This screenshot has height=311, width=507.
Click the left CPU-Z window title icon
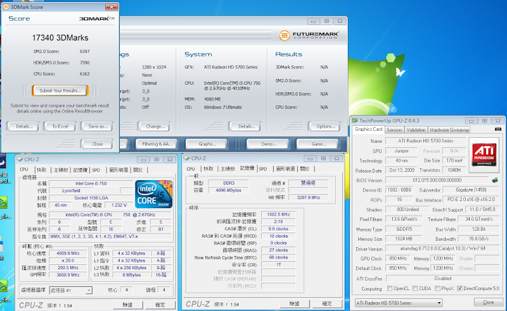(20, 159)
